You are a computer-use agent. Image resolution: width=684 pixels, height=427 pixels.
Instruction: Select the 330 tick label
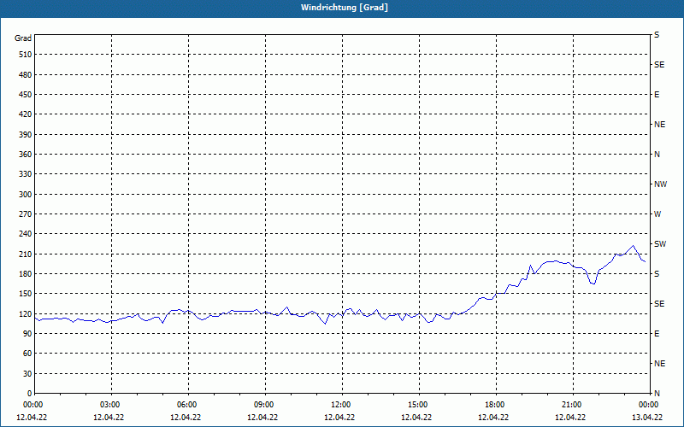tap(26, 174)
